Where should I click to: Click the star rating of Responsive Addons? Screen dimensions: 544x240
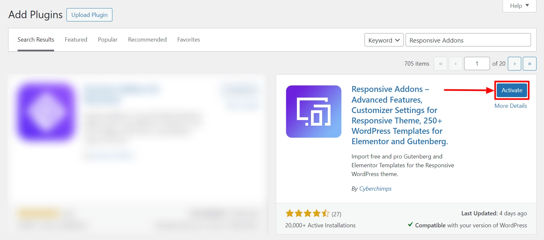(x=308, y=213)
